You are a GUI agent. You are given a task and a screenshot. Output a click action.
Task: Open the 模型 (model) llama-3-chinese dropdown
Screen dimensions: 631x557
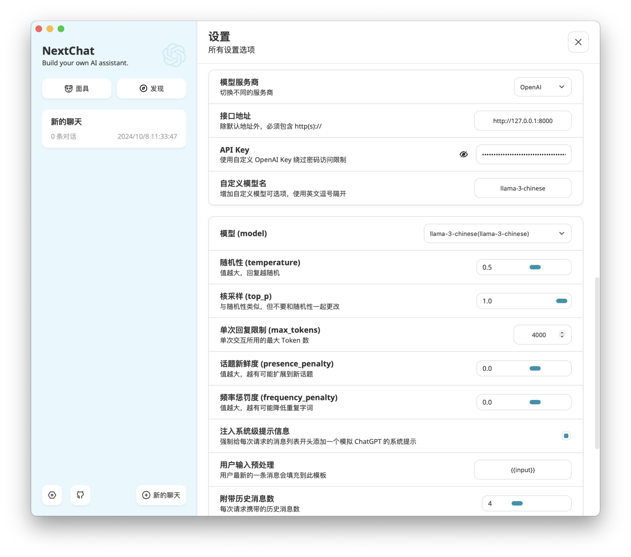pos(497,234)
